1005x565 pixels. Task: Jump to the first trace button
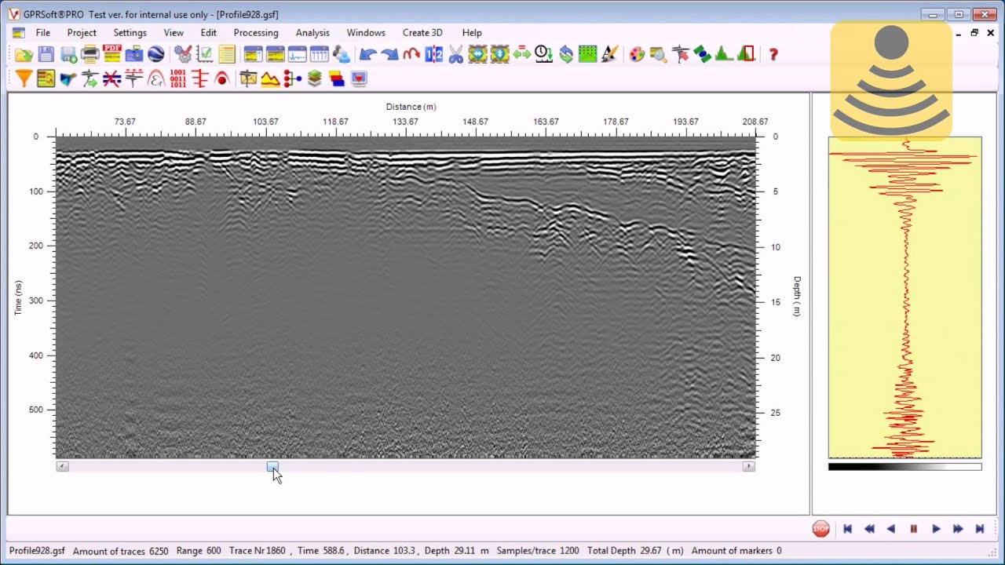click(847, 529)
